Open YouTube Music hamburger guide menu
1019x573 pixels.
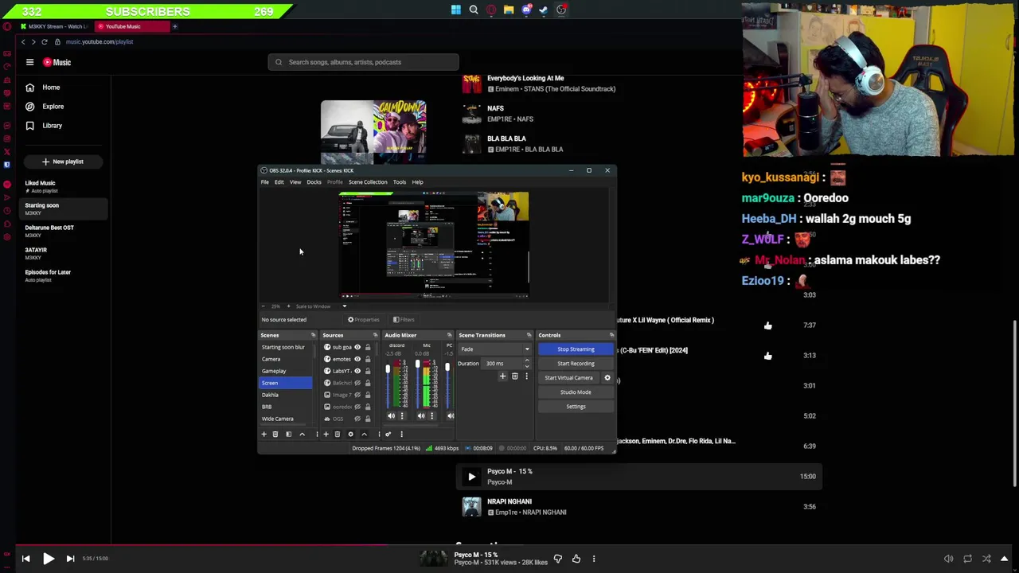pyautogui.click(x=29, y=62)
